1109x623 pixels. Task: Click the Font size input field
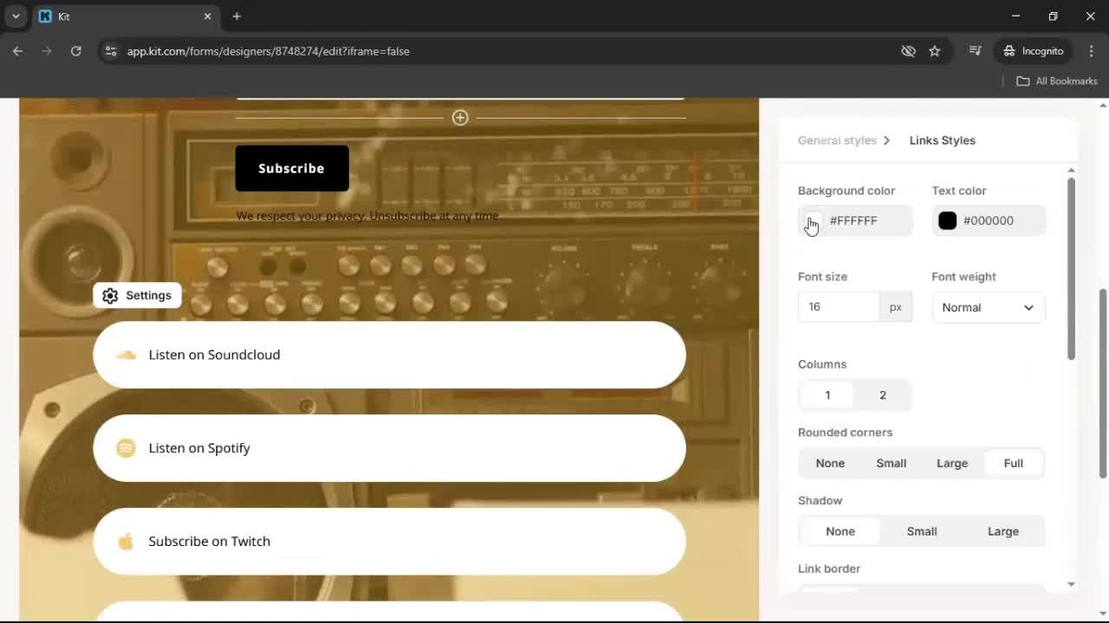(837, 306)
